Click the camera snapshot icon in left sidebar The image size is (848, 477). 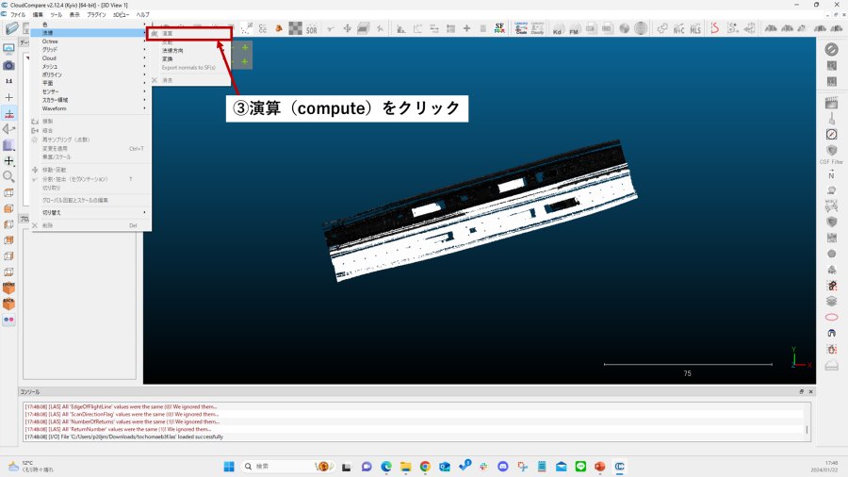[x=8, y=65]
